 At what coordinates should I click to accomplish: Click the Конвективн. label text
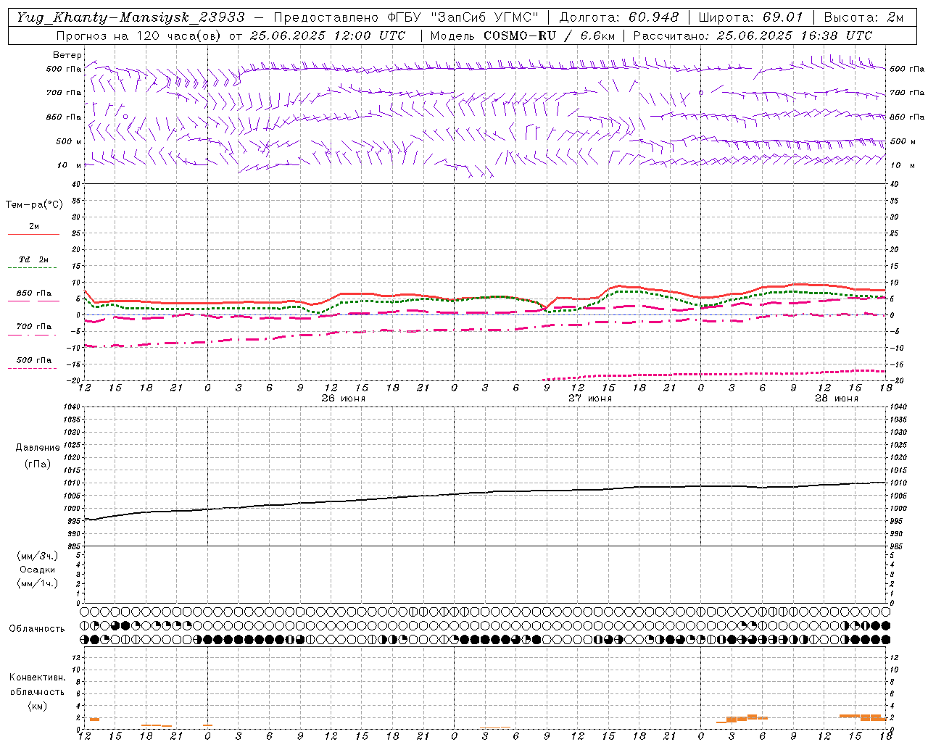coord(37,678)
